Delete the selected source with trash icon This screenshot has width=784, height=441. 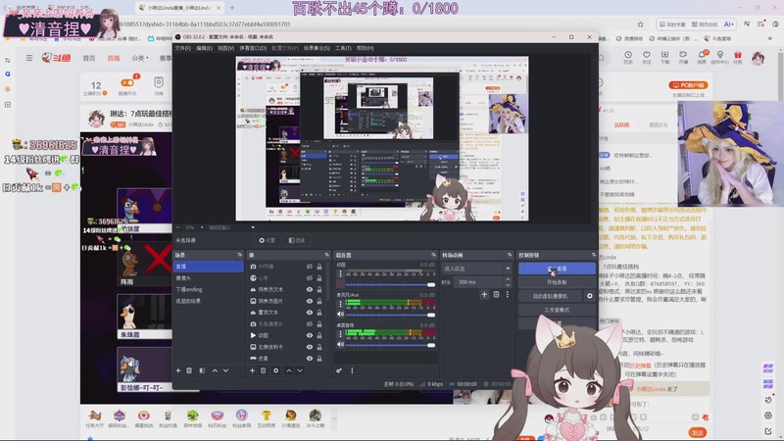(x=263, y=370)
